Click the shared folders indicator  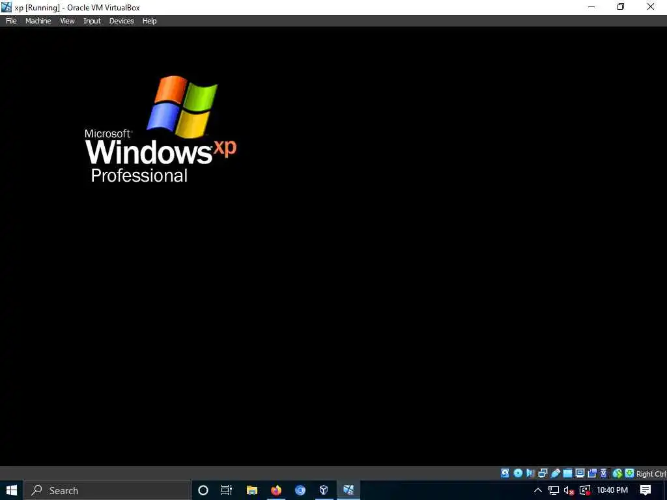567,473
